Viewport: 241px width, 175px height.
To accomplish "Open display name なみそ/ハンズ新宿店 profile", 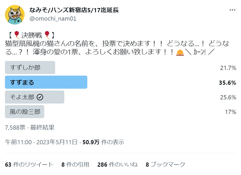I will coord(74,10).
